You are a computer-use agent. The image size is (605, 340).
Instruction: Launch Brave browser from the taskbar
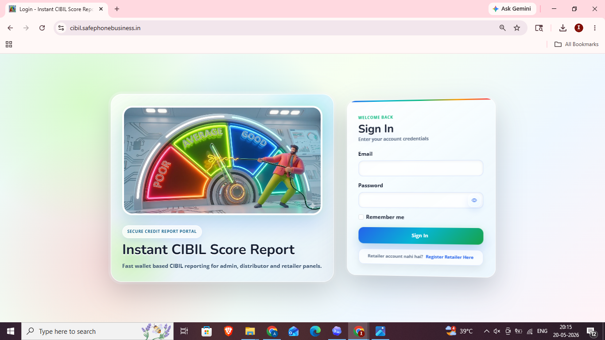click(x=228, y=331)
